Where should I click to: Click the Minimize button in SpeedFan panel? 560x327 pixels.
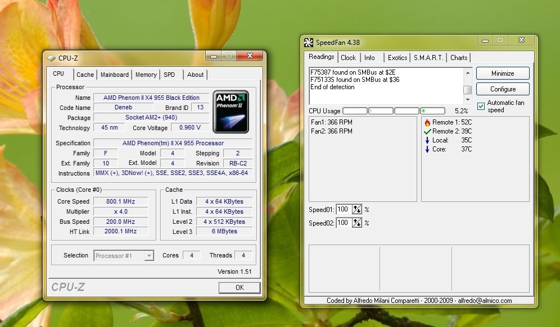503,73
